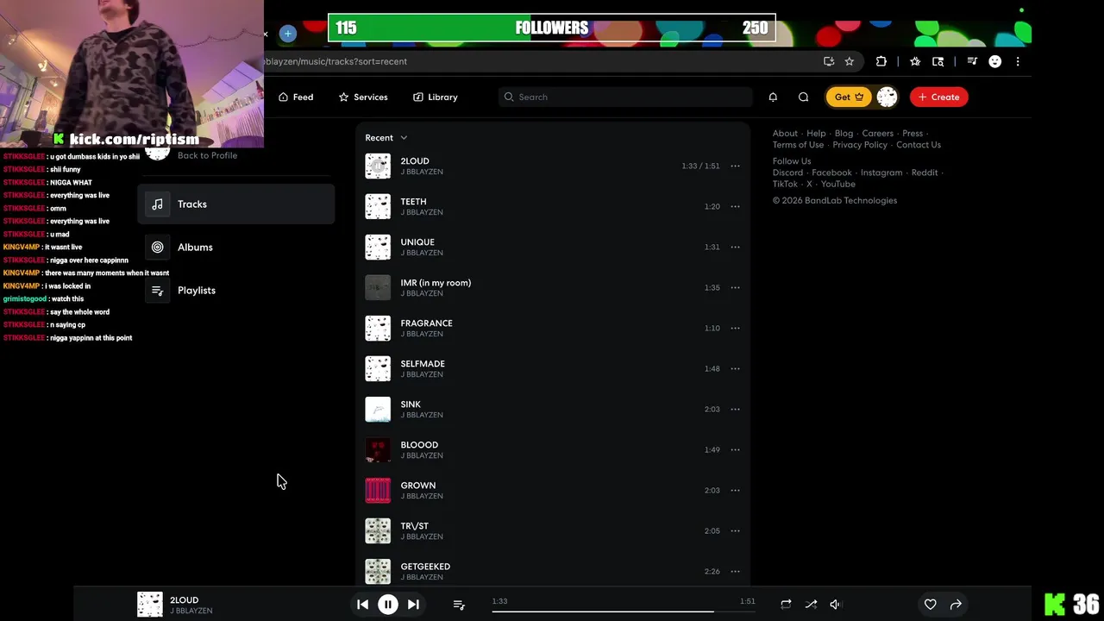Focus the Search field
1104x621 pixels.
tap(625, 97)
